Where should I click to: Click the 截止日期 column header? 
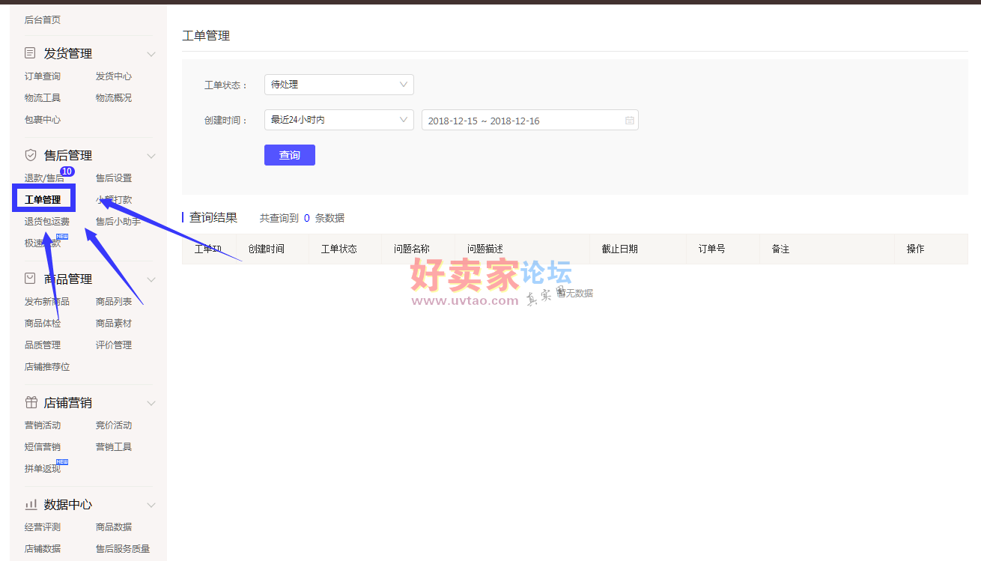(619, 249)
